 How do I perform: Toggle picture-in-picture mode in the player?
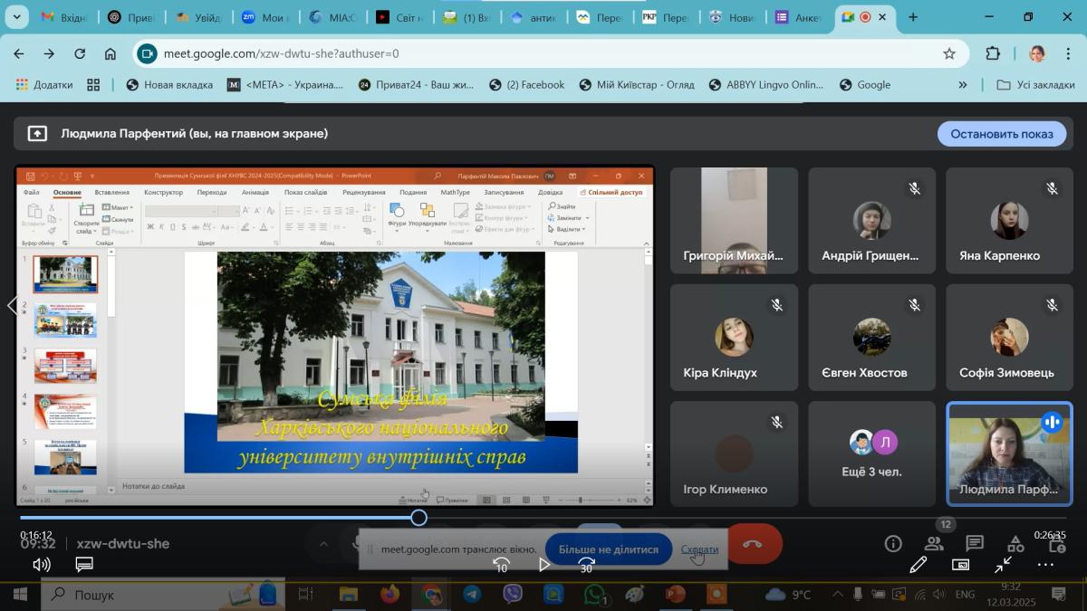tap(961, 565)
